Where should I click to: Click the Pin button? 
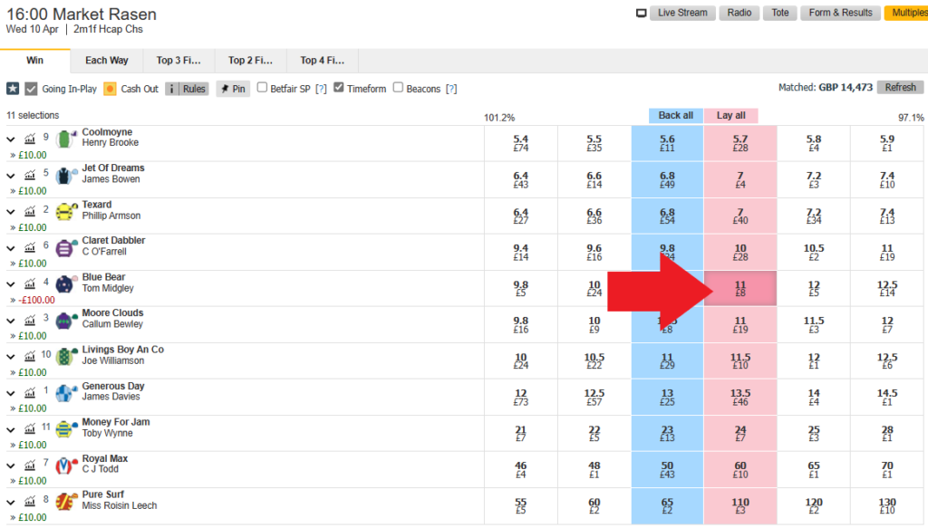pyautogui.click(x=233, y=89)
